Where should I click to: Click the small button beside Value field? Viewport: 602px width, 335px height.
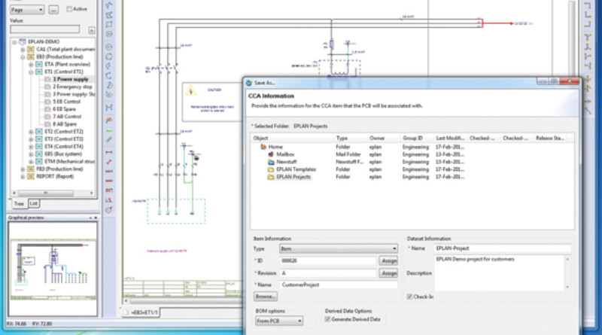coord(91,30)
